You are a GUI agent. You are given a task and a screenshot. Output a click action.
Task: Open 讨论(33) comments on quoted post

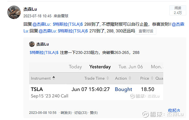81,113
